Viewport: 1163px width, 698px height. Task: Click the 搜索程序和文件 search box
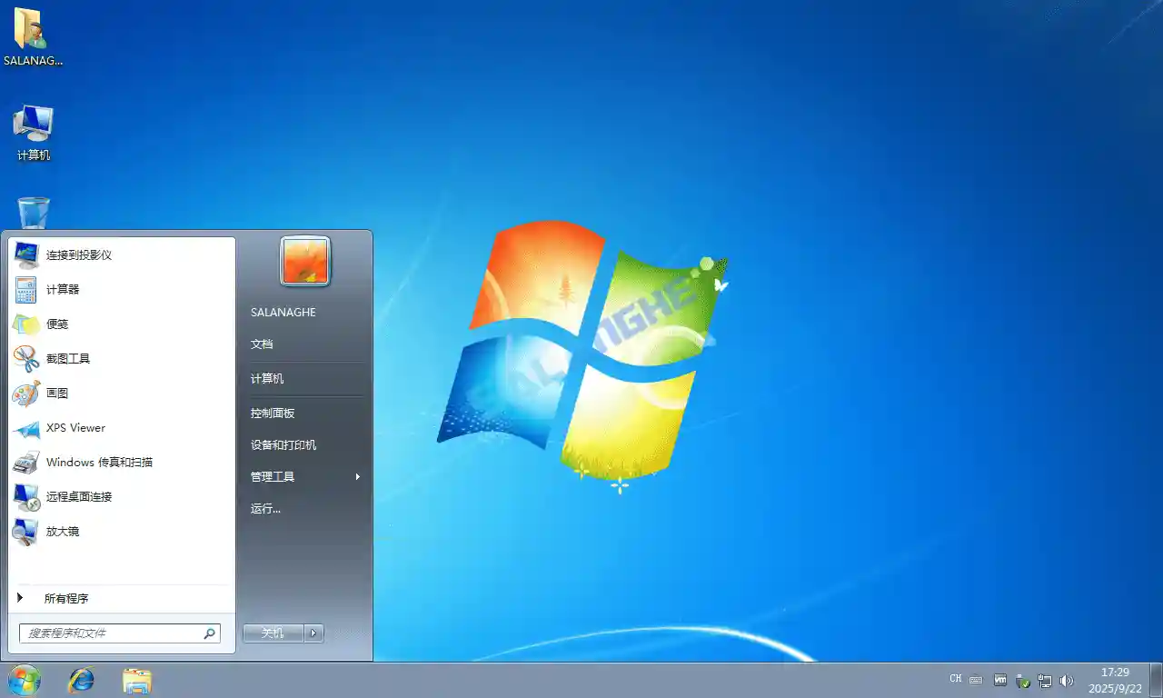pyautogui.click(x=114, y=633)
